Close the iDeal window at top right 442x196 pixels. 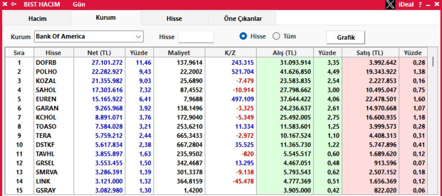(x=436, y=5)
